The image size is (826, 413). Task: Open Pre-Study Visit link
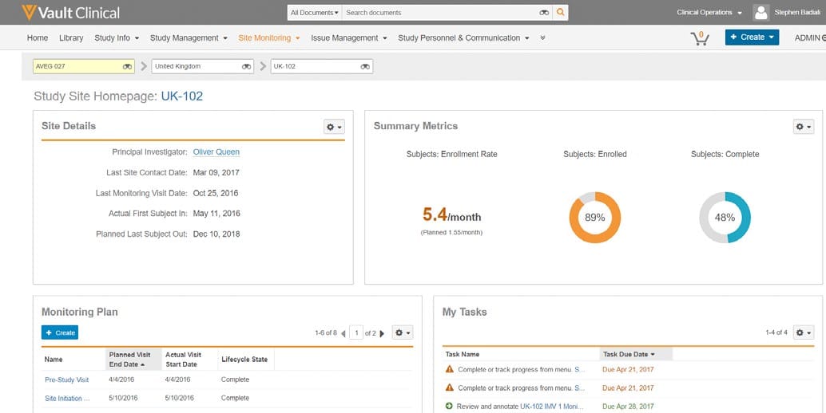67,380
